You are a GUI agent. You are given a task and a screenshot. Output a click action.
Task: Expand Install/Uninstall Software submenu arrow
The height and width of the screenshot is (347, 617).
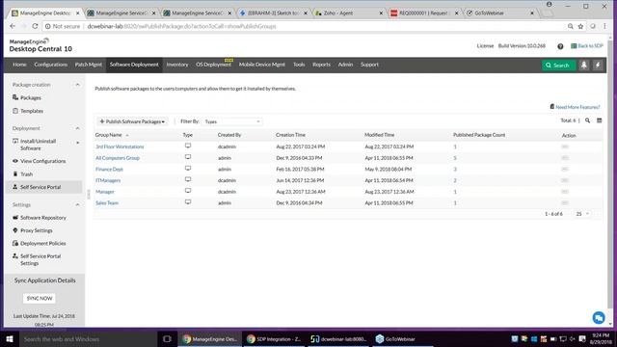point(77,143)
